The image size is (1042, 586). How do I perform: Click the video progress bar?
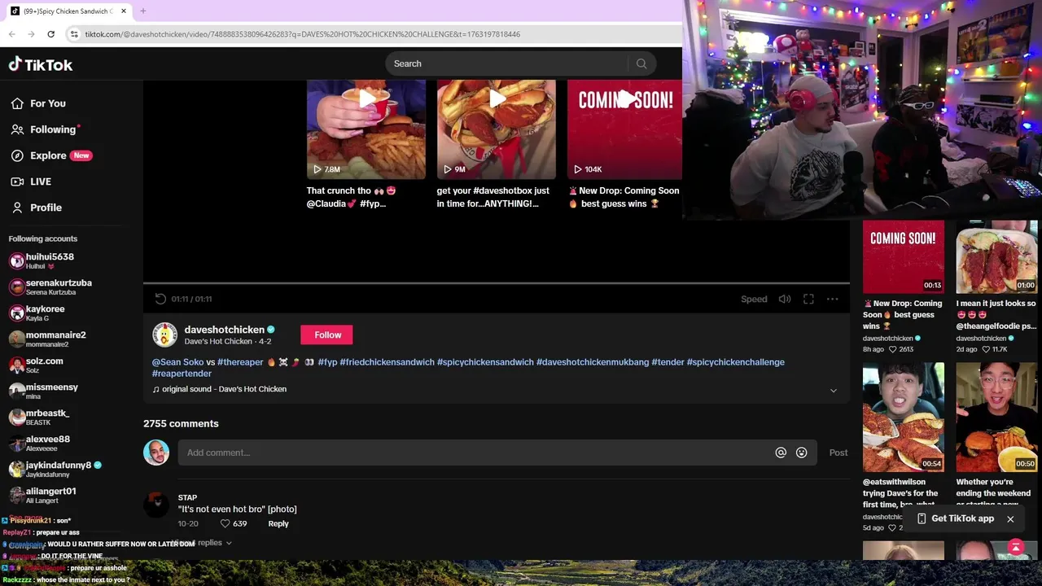(497, 284)
